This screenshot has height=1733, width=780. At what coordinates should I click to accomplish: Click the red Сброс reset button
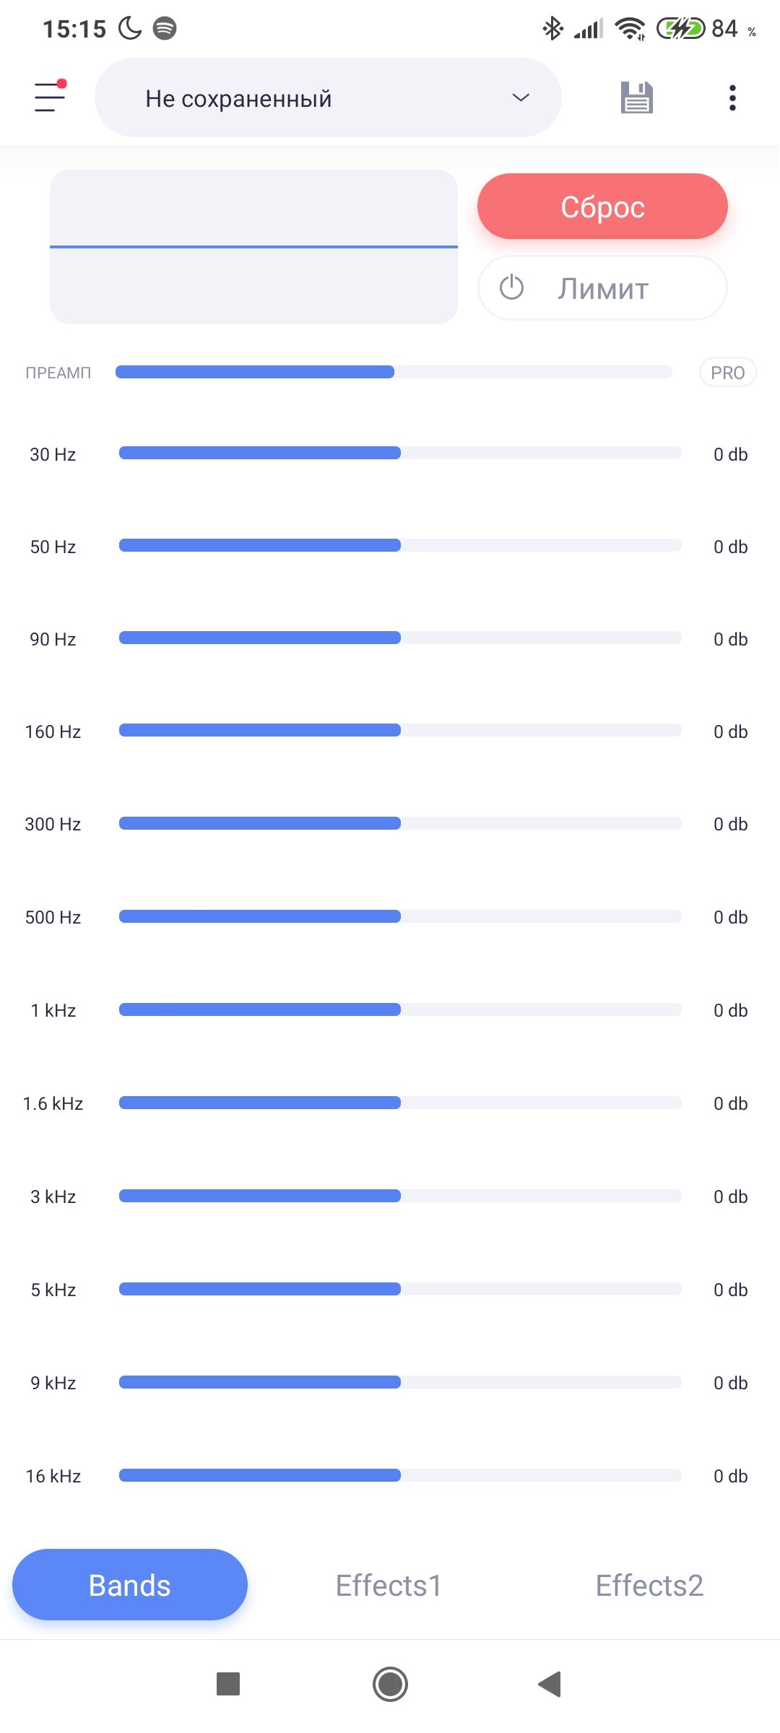click(602, 207)
